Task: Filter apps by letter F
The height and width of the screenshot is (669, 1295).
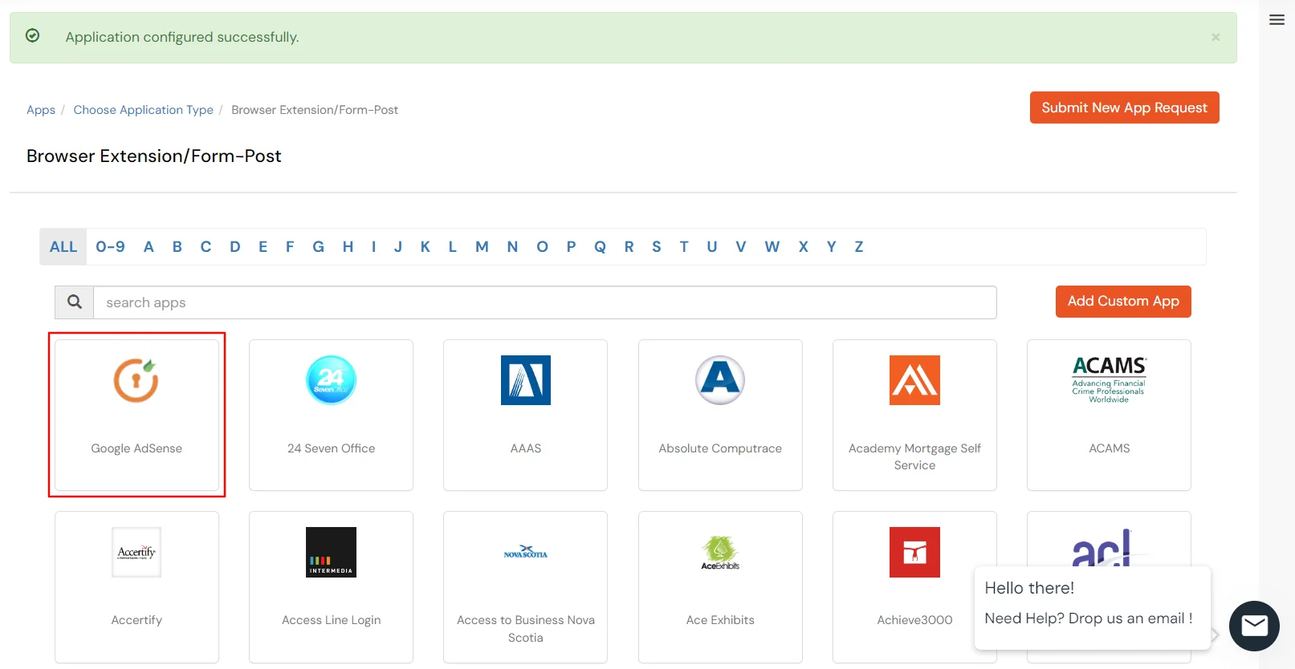Action: tap(290, 247)
